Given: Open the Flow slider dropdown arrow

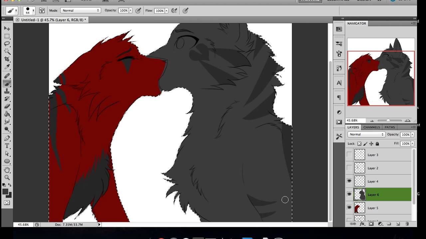Looking at the screenshot, I should (x=166, y=11).
